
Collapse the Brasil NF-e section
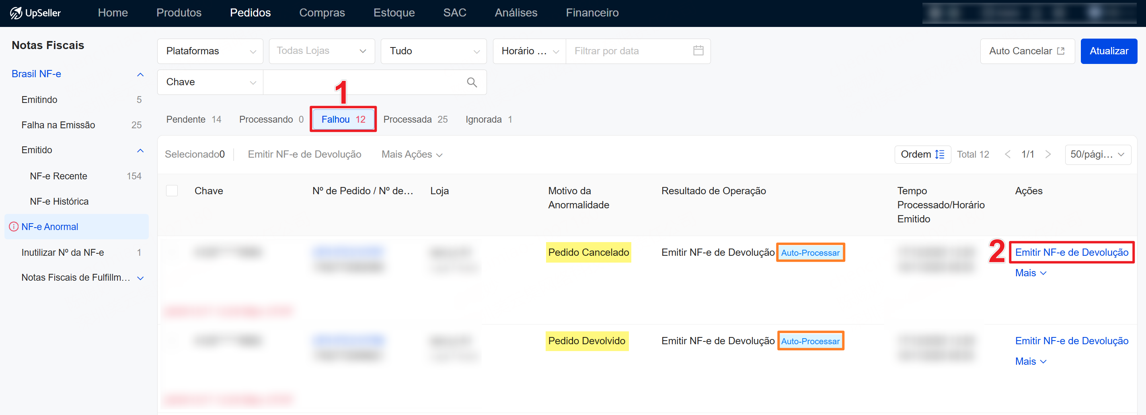point(140,74)
